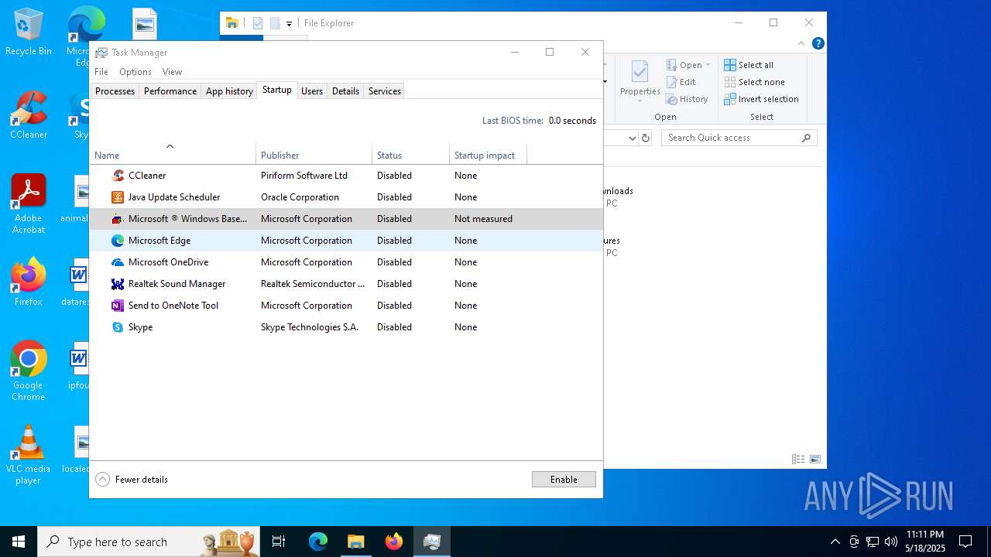Image resolution: width=991 pixels, height=557 pixels.
Task: Open File Explorer from the taskbar
Action: (x=356, y=542)
